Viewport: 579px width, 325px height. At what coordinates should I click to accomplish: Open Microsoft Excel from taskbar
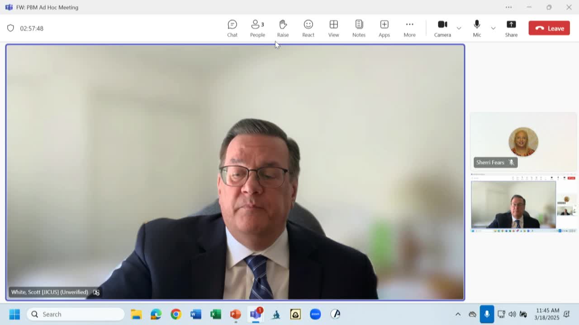[x=216, y=314]
